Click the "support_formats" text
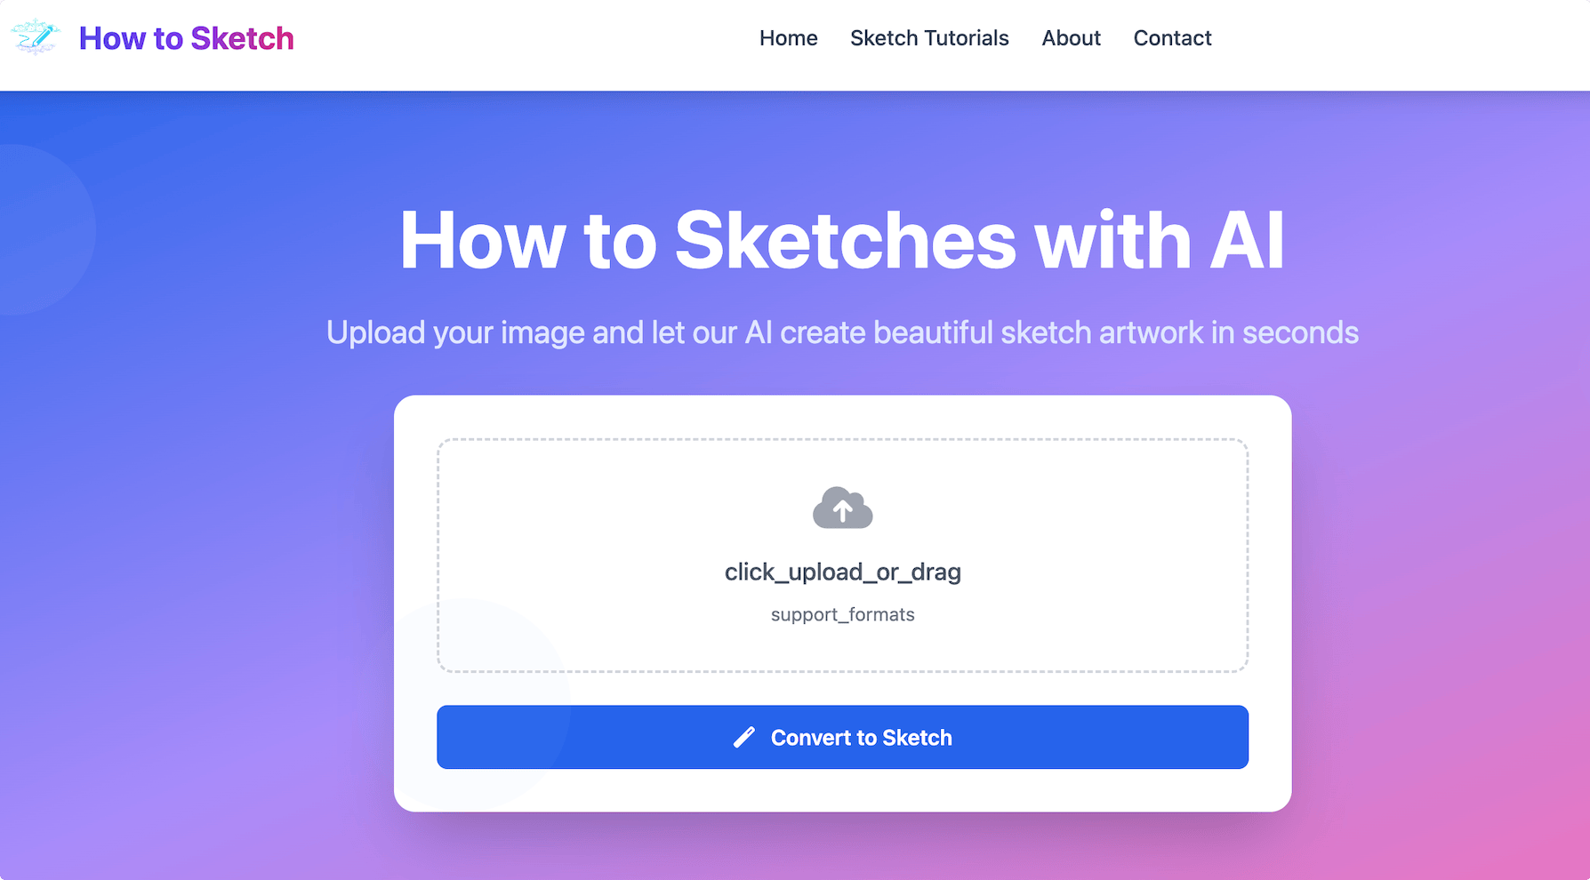The image size is (1590, 880). click(x=842, y=614)
